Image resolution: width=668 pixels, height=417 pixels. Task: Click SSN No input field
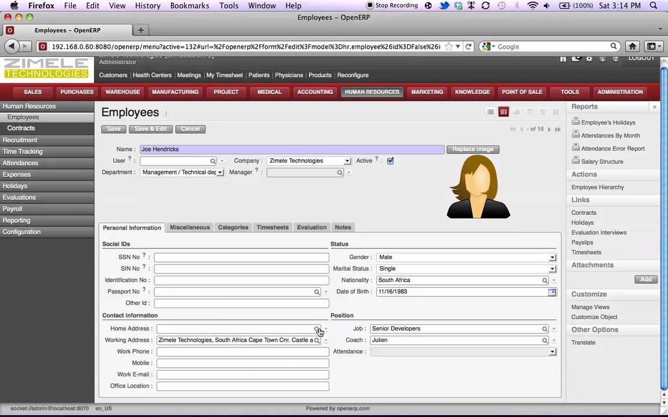pyautogui.click(x=242, y=257)
